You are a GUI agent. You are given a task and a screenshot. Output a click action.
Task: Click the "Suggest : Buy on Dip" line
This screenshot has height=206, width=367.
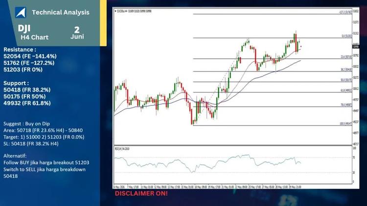coord(26,124)
